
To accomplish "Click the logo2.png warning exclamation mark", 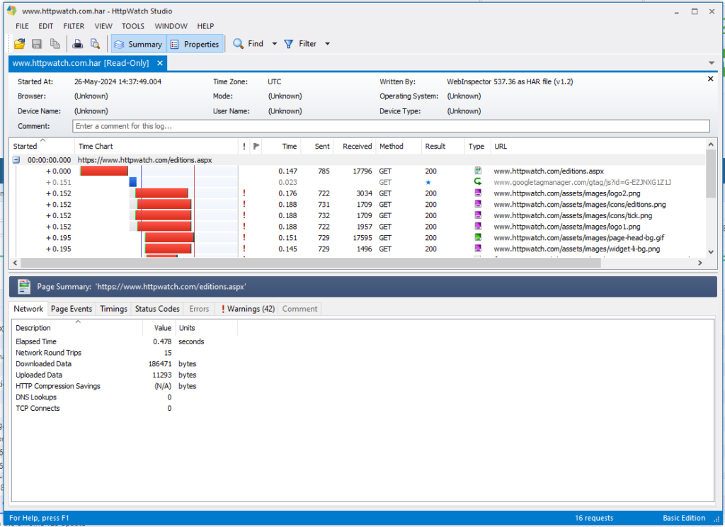I will [244, 193].
